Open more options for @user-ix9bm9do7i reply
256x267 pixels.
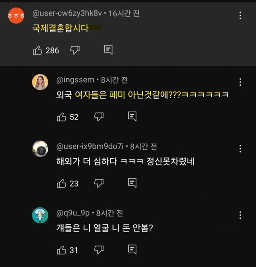point(240,149)
